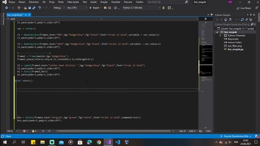Go to the next issue with the right arrow
The height and width of the screenshot is (146, 260).
[49, 131]
